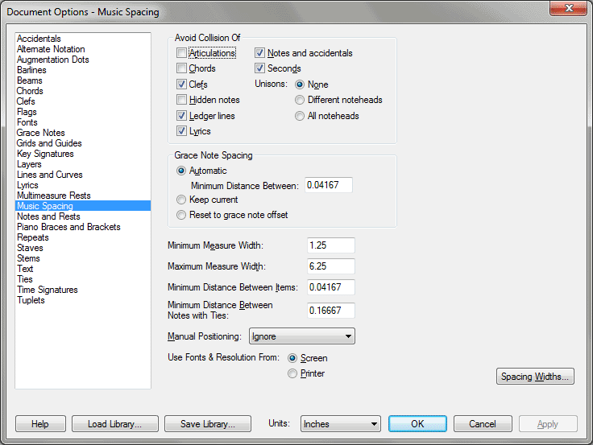Check the Hidden notes checkbox

pos(182,100)
